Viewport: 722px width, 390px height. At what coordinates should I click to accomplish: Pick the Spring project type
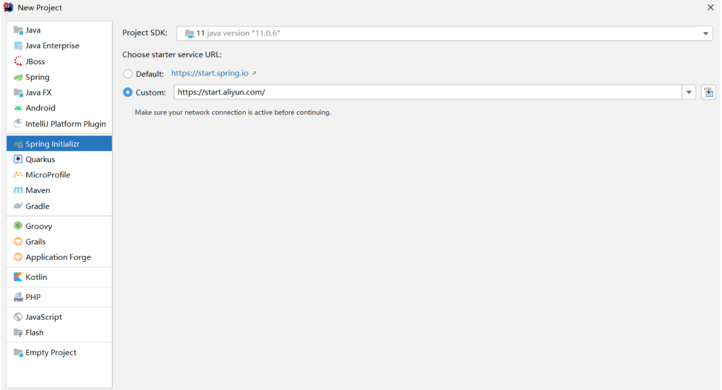point(59,77)
